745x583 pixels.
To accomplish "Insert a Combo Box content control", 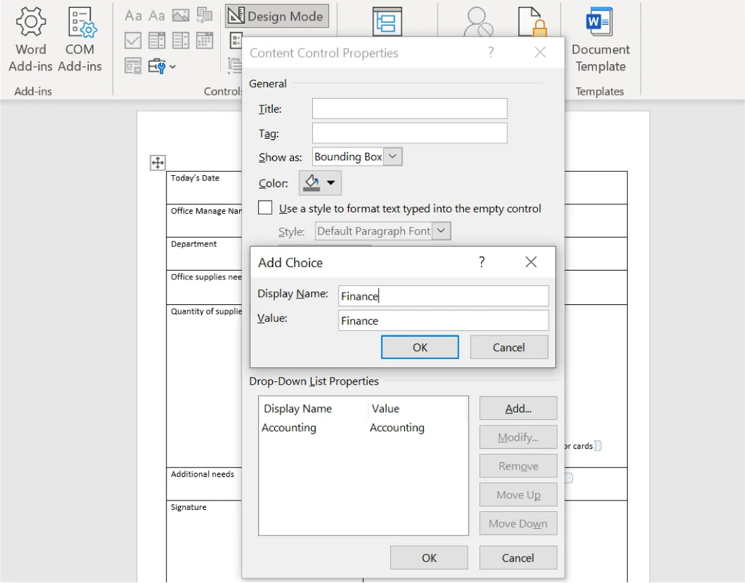I will click(157, 40).
